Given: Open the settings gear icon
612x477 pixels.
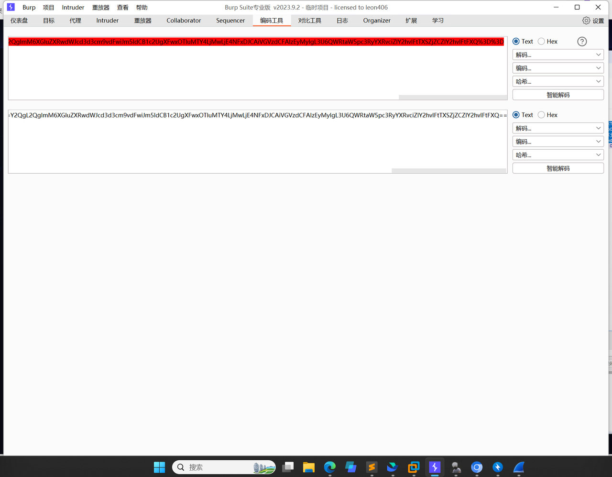Looking at the screenshot, I should click(x=586, y=21).
